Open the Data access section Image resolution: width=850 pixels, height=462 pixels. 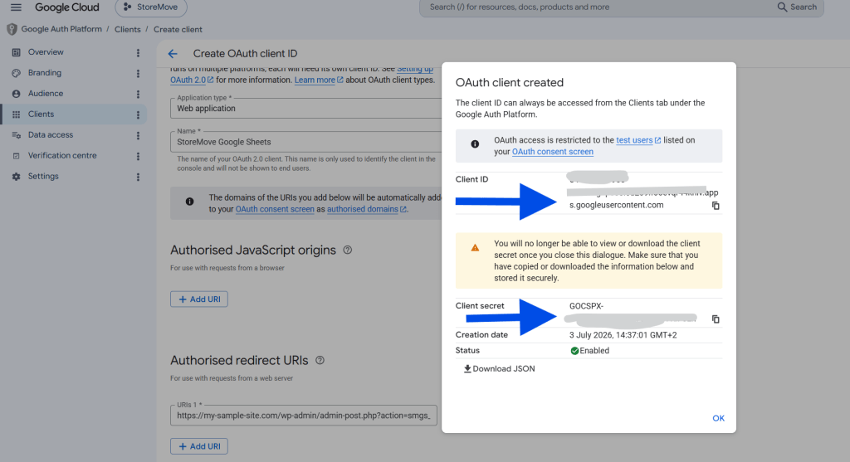pos(51,135)
